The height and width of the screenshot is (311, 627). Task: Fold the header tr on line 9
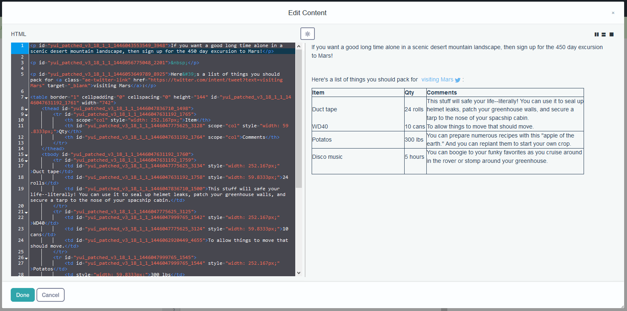click(x=26, y=115)
